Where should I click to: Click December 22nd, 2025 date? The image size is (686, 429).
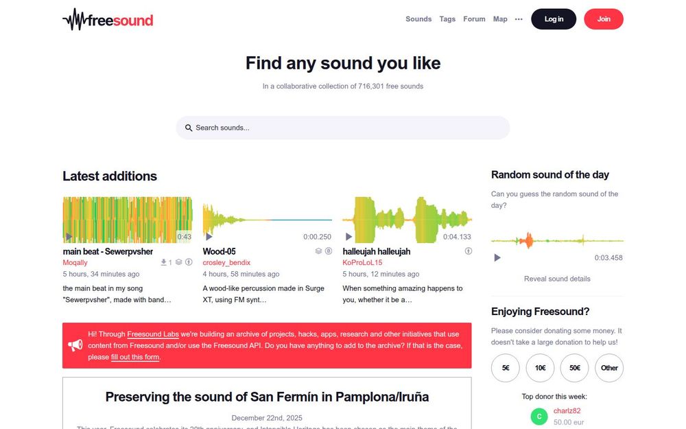pos(267,418)
